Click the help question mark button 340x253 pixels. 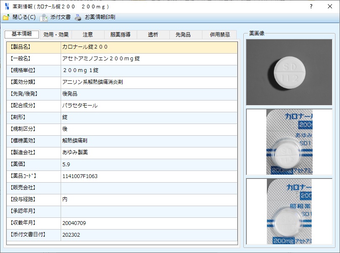pos(311,6)
